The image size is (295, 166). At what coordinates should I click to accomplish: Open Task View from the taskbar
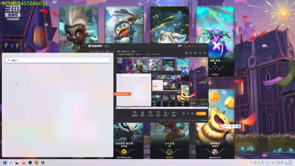click(17, 163)
